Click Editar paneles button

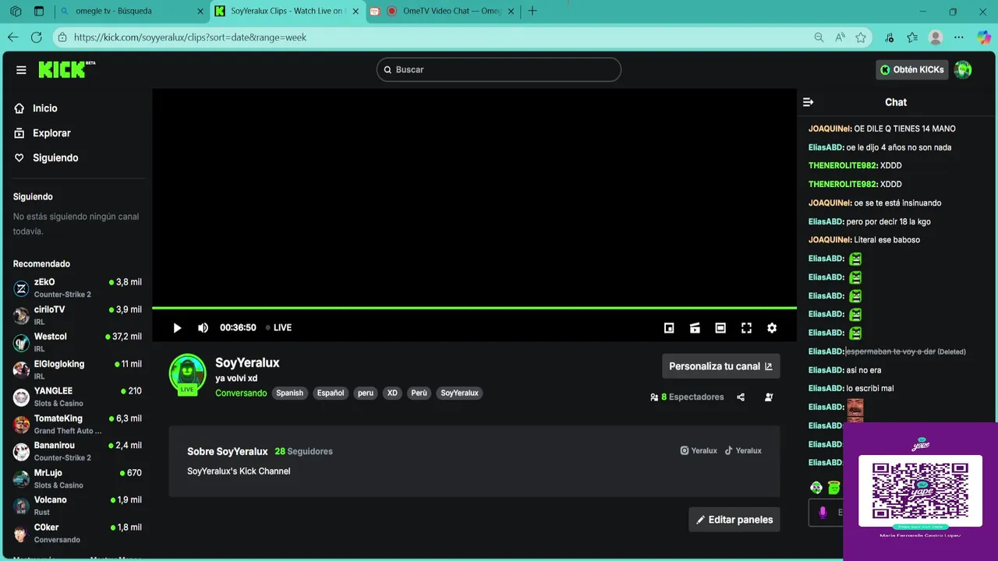pyautogui.click(x=734, y=520)
